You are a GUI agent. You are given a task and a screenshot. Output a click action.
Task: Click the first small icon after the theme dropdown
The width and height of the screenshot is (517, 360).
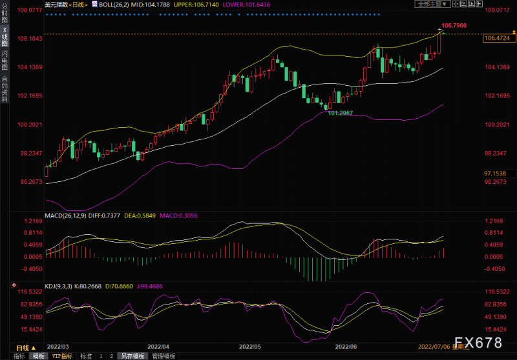pos(456,4)
